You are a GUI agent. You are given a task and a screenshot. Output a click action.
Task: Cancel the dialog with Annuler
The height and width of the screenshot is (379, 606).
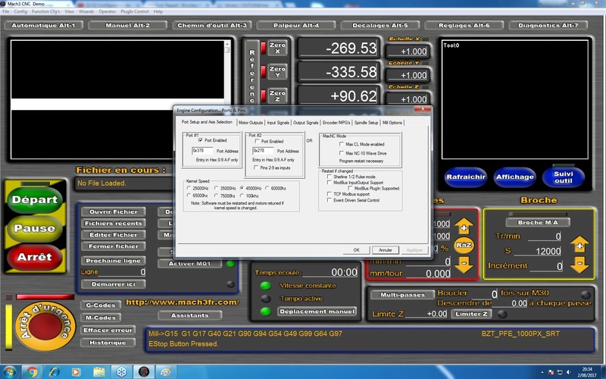click(386, 250)
